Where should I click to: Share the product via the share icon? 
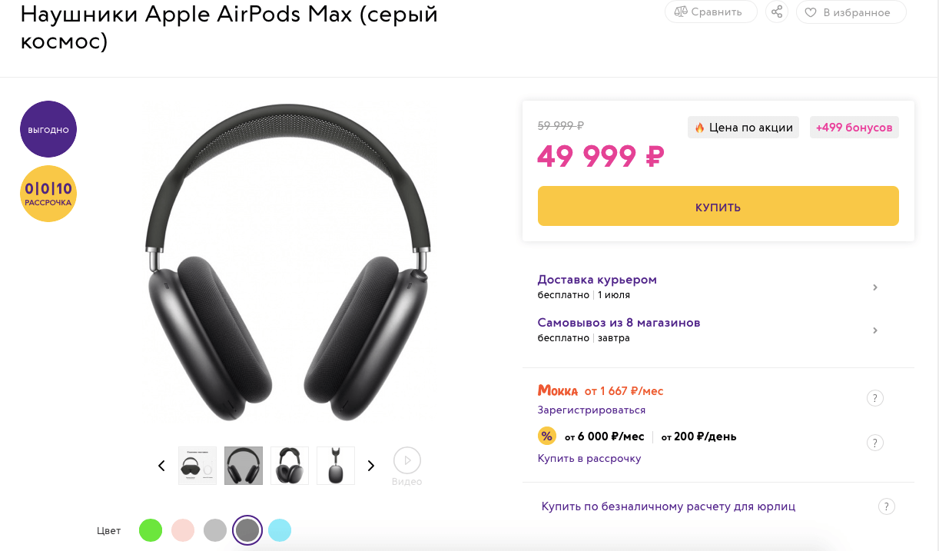click(776, 12)
